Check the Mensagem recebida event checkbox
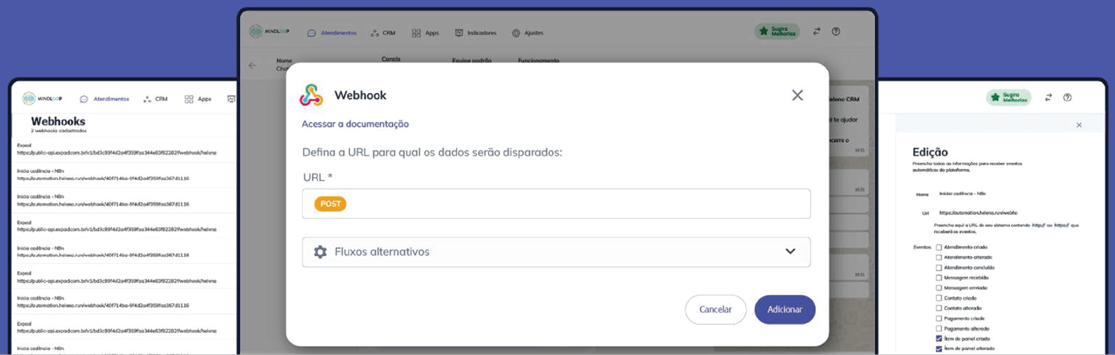 pyautogui.click(x=939, y=278)
